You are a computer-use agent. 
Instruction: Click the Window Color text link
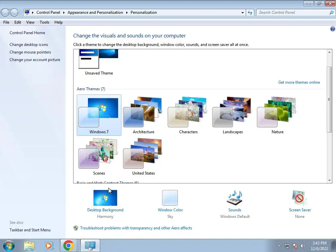tap(170, 210)
